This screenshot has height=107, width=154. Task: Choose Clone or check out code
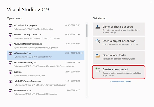[x=119, y=29]
